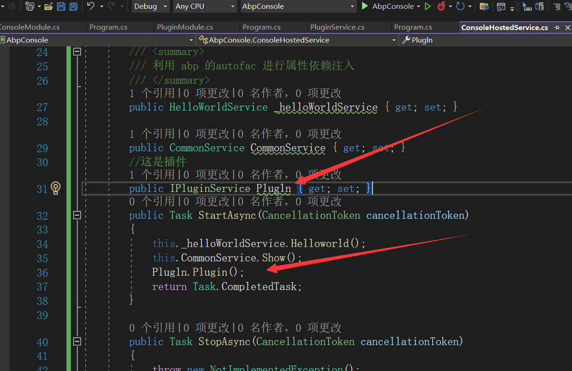Start without debugging using the outlined play icon
Image resolution: width=572 pixels, height=371 pixels.
click(427, 6)
